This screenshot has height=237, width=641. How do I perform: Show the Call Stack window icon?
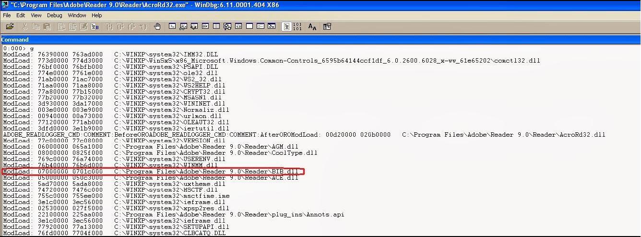227,26
